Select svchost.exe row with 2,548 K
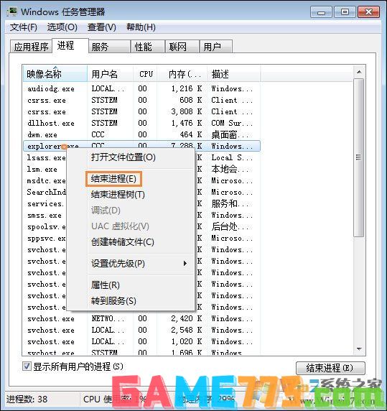Viewport: 387px width, 411px height. 141,331
